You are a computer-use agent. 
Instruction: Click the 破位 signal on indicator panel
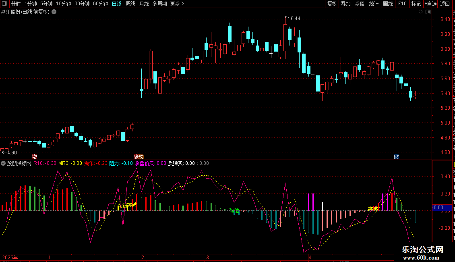pyautogui.click(x=234, y=210)
